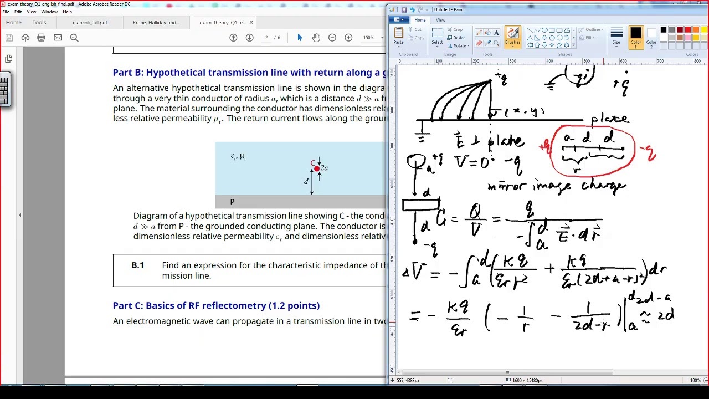Open the Home view in Acrobat
Screen dimensions: 709x399
click(x=13, y=23)
